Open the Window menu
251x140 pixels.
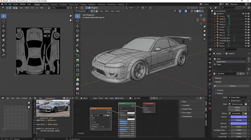23,4
